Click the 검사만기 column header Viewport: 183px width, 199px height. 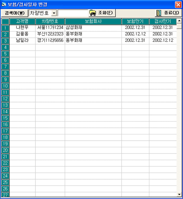(x=163, y=21)
